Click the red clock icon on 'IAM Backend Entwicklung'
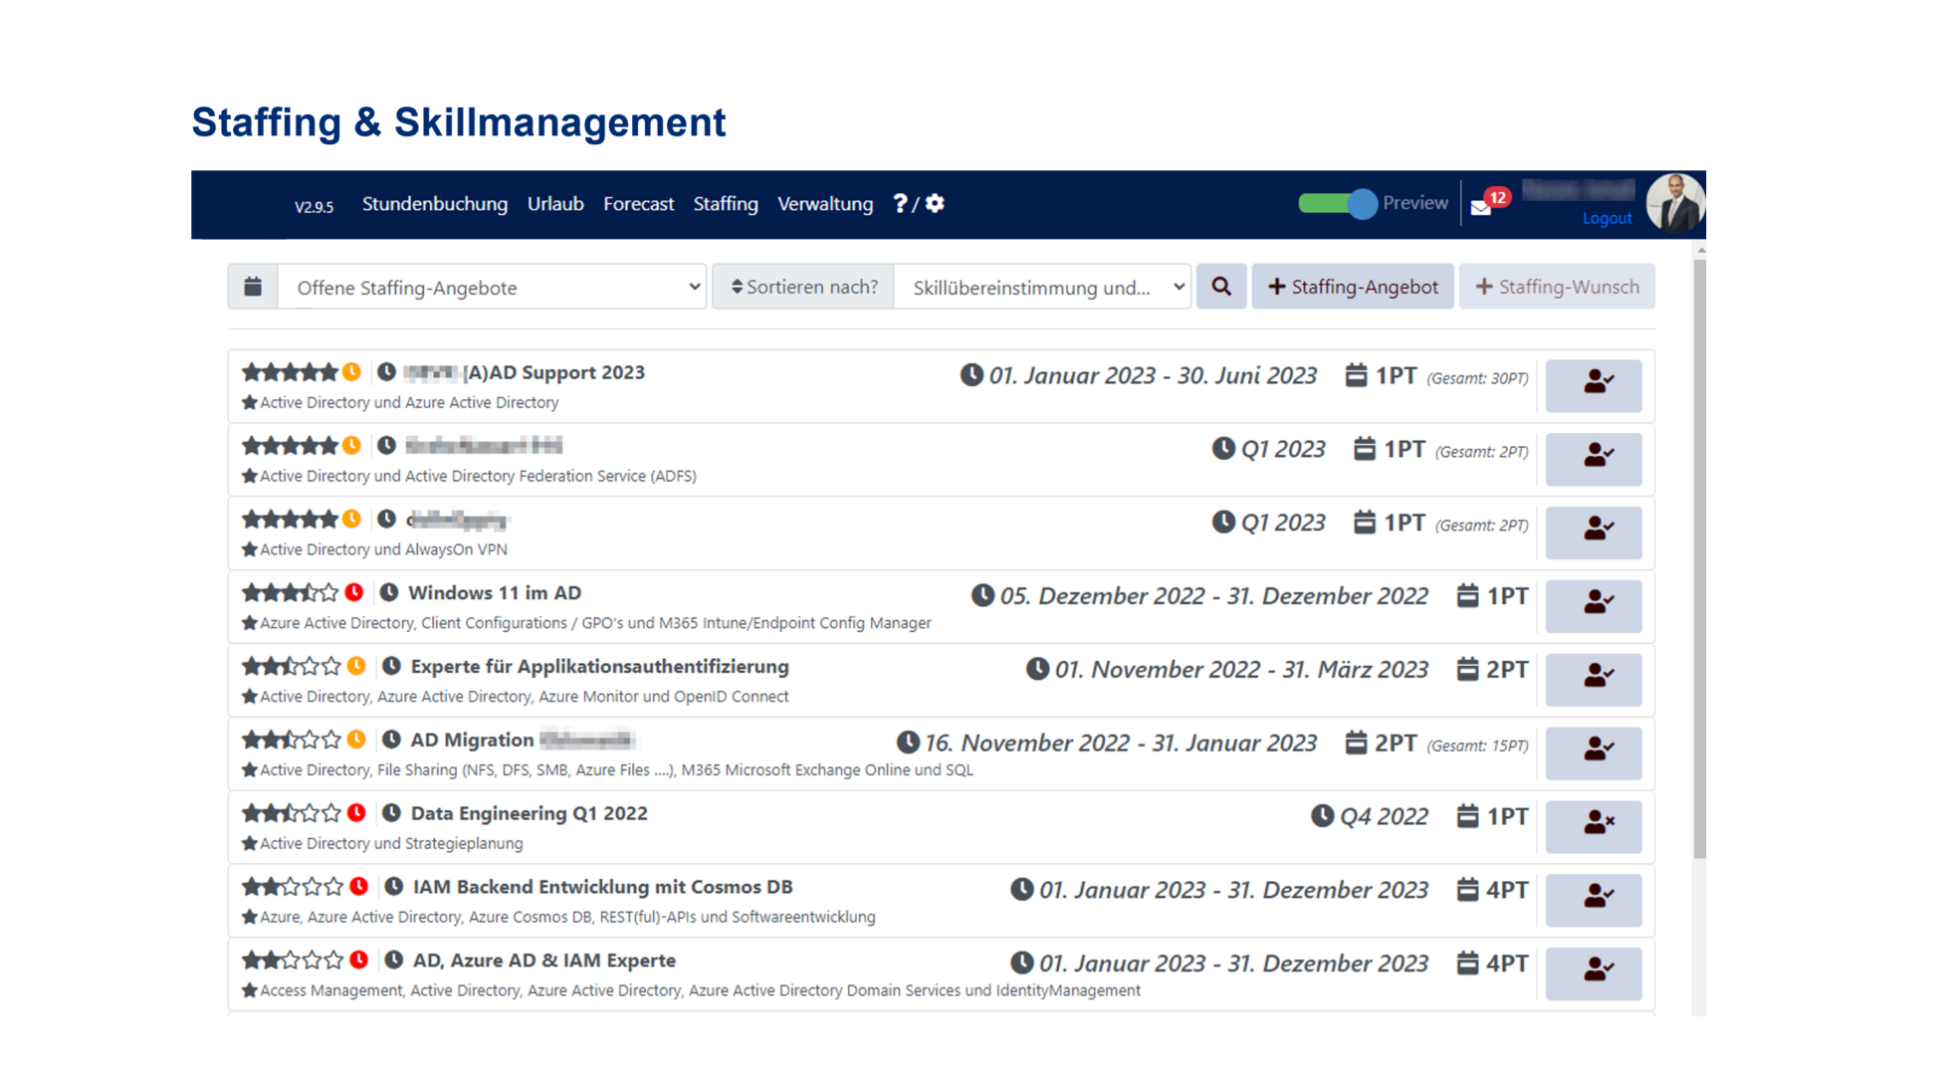1933x1075 pixels. point(357,886)
